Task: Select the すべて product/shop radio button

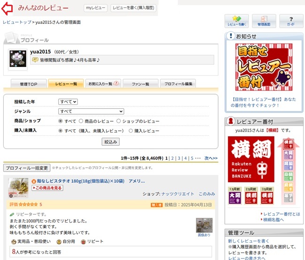Action: pyautogui.click(x=61, y=121)
